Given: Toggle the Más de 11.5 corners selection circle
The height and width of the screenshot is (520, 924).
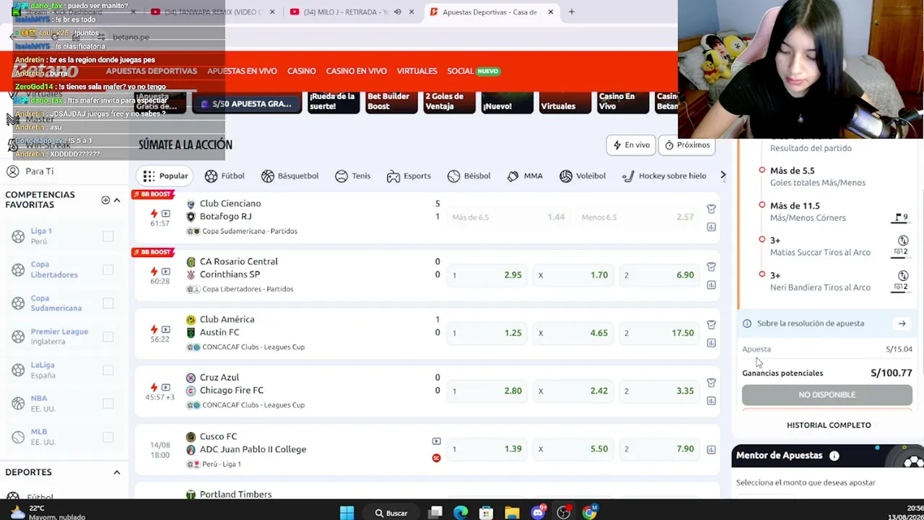Looking at the screenshot, I should (762, 205).
